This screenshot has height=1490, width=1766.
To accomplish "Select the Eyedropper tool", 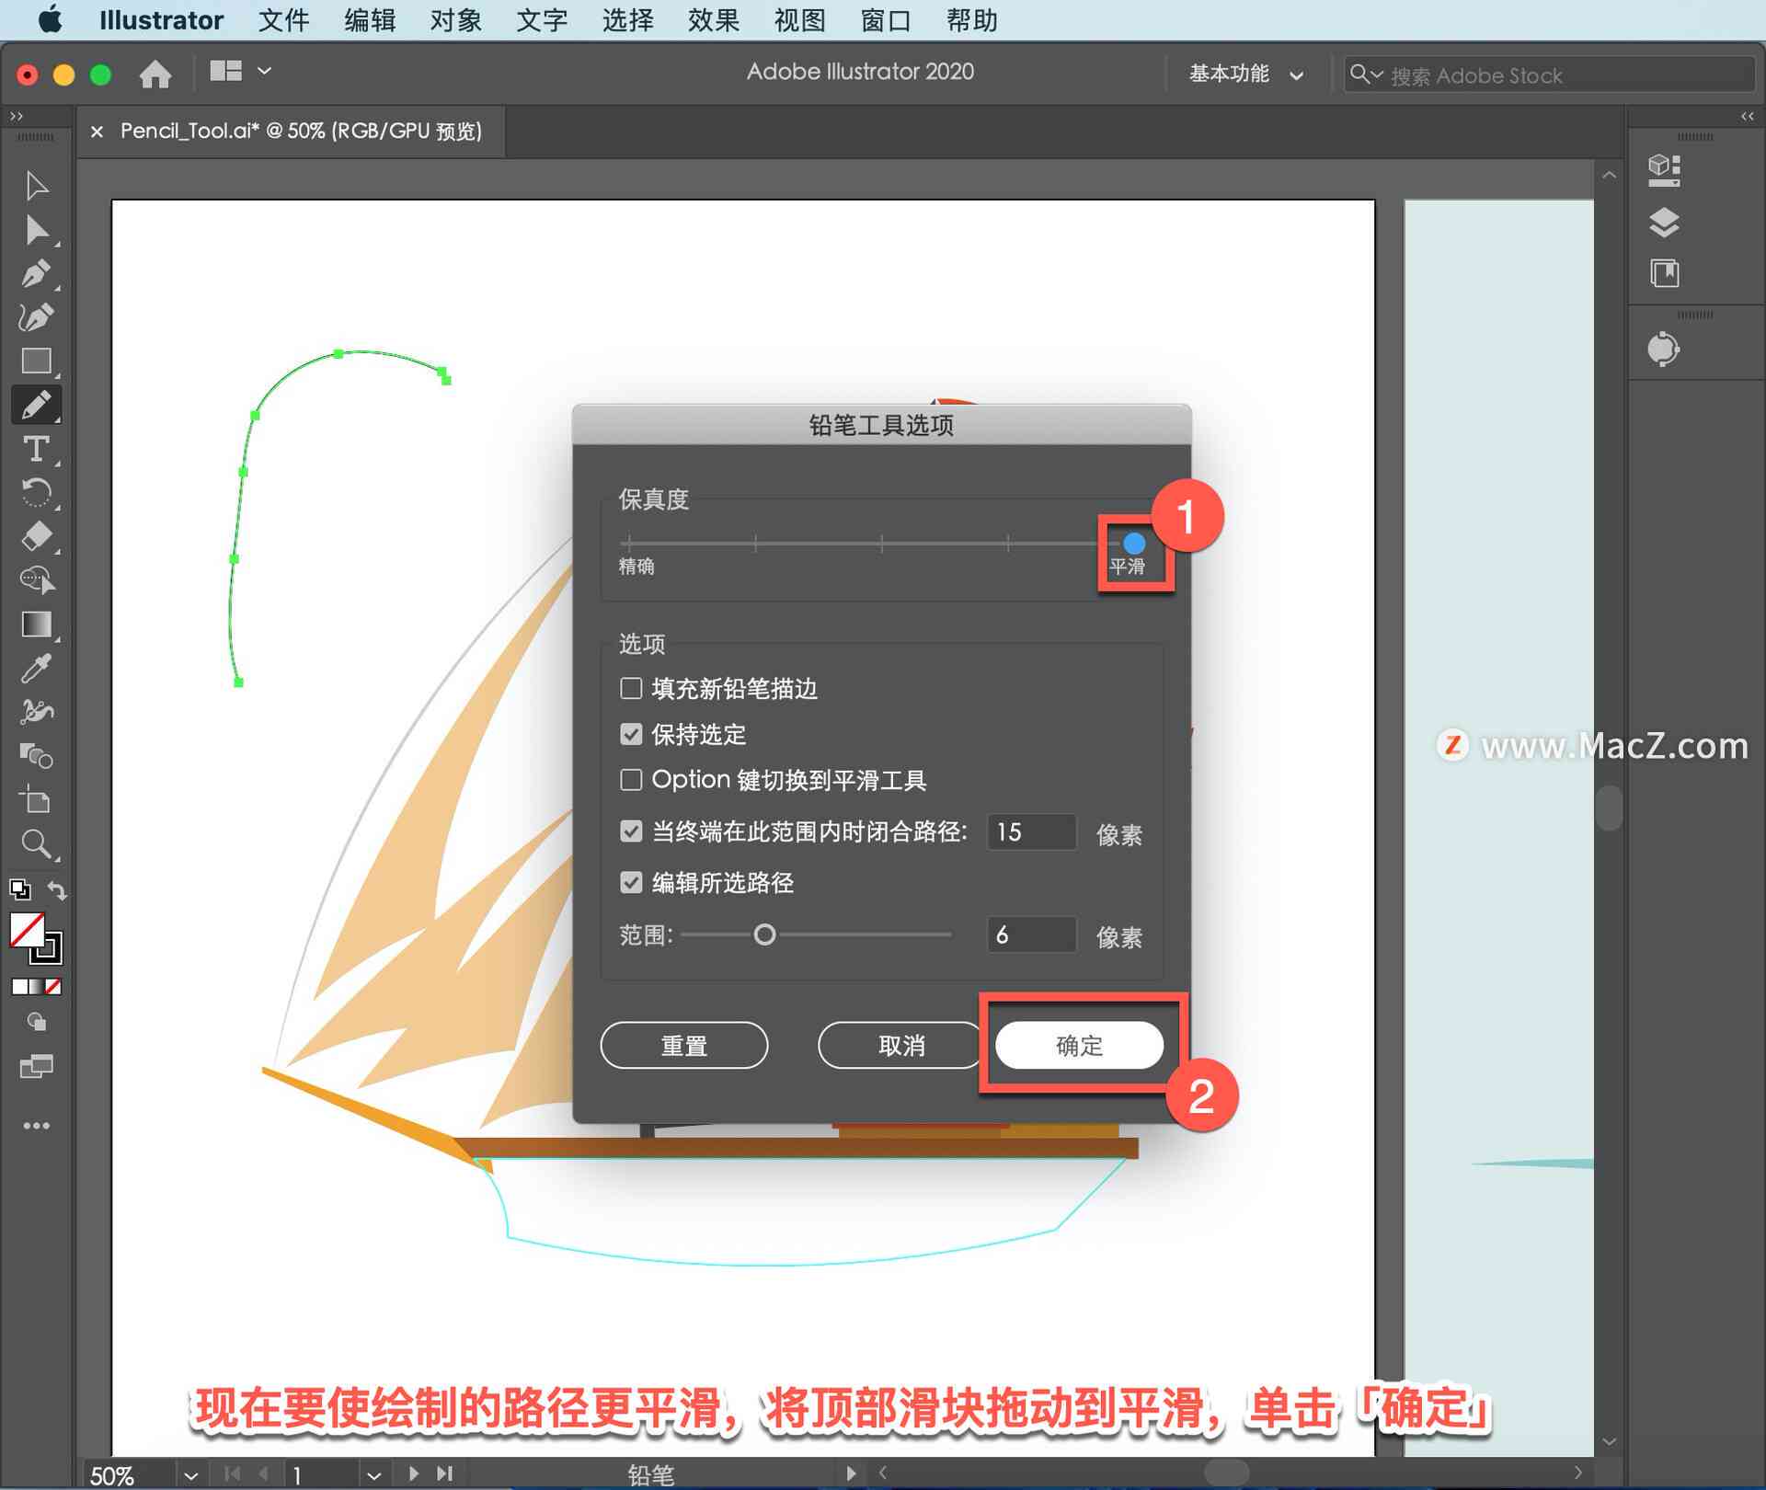I will click(x=36, y=669).
